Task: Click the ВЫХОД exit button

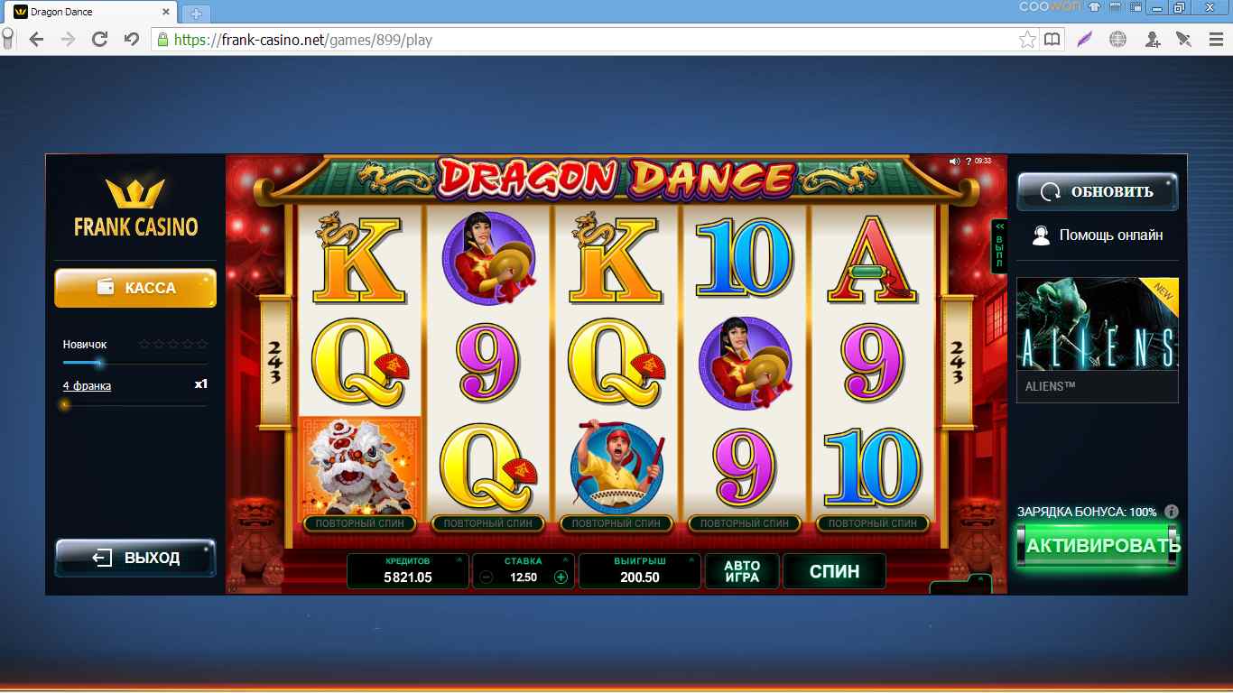Action: (135, 558)
